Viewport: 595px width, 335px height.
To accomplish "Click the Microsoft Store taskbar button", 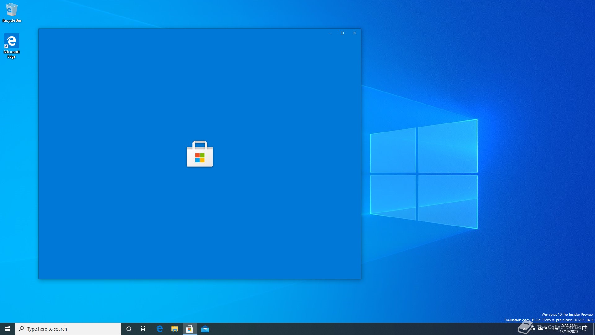I will [x=190, y=329].
